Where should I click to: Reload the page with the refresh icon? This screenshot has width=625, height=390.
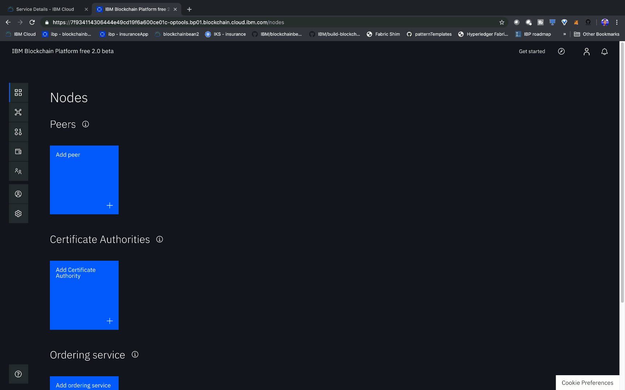(32, 22)
